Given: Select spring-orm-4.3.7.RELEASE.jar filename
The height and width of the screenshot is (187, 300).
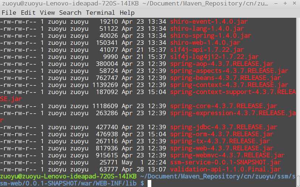Looking at the screenshot, I should point(222,134).
